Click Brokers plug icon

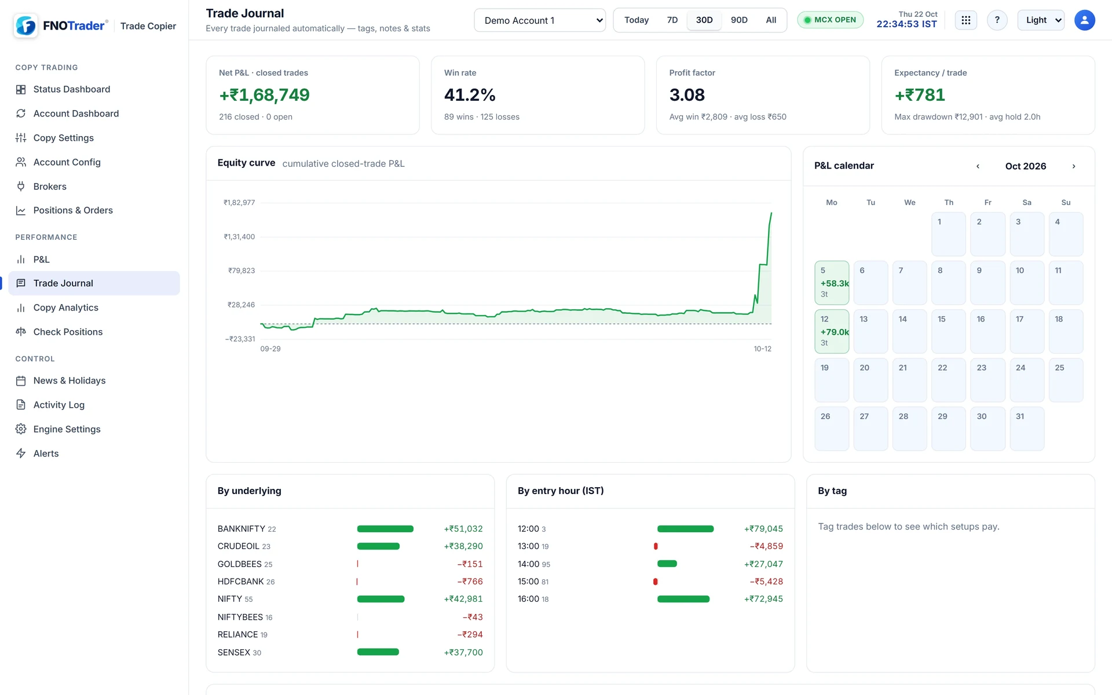click(x=21, y=186)
